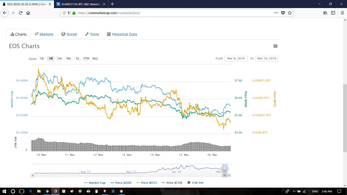Switch to Firefox taskbar icon

click(x=55, y=191)
